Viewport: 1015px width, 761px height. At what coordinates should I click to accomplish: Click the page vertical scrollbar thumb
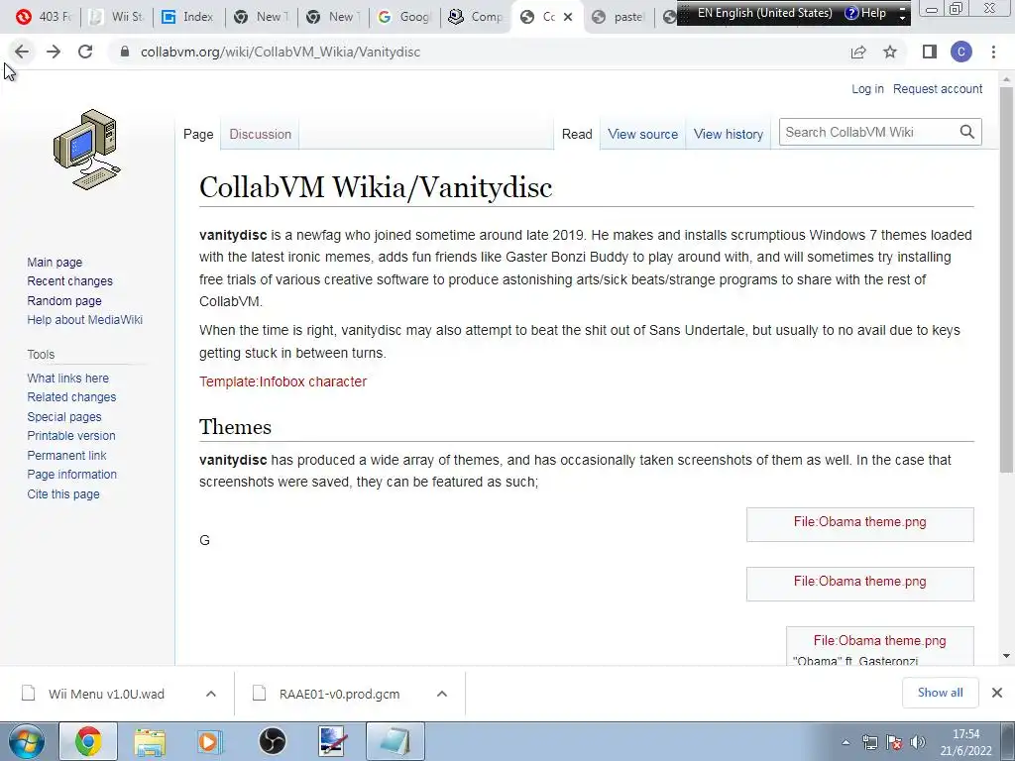click(1006, 278)
